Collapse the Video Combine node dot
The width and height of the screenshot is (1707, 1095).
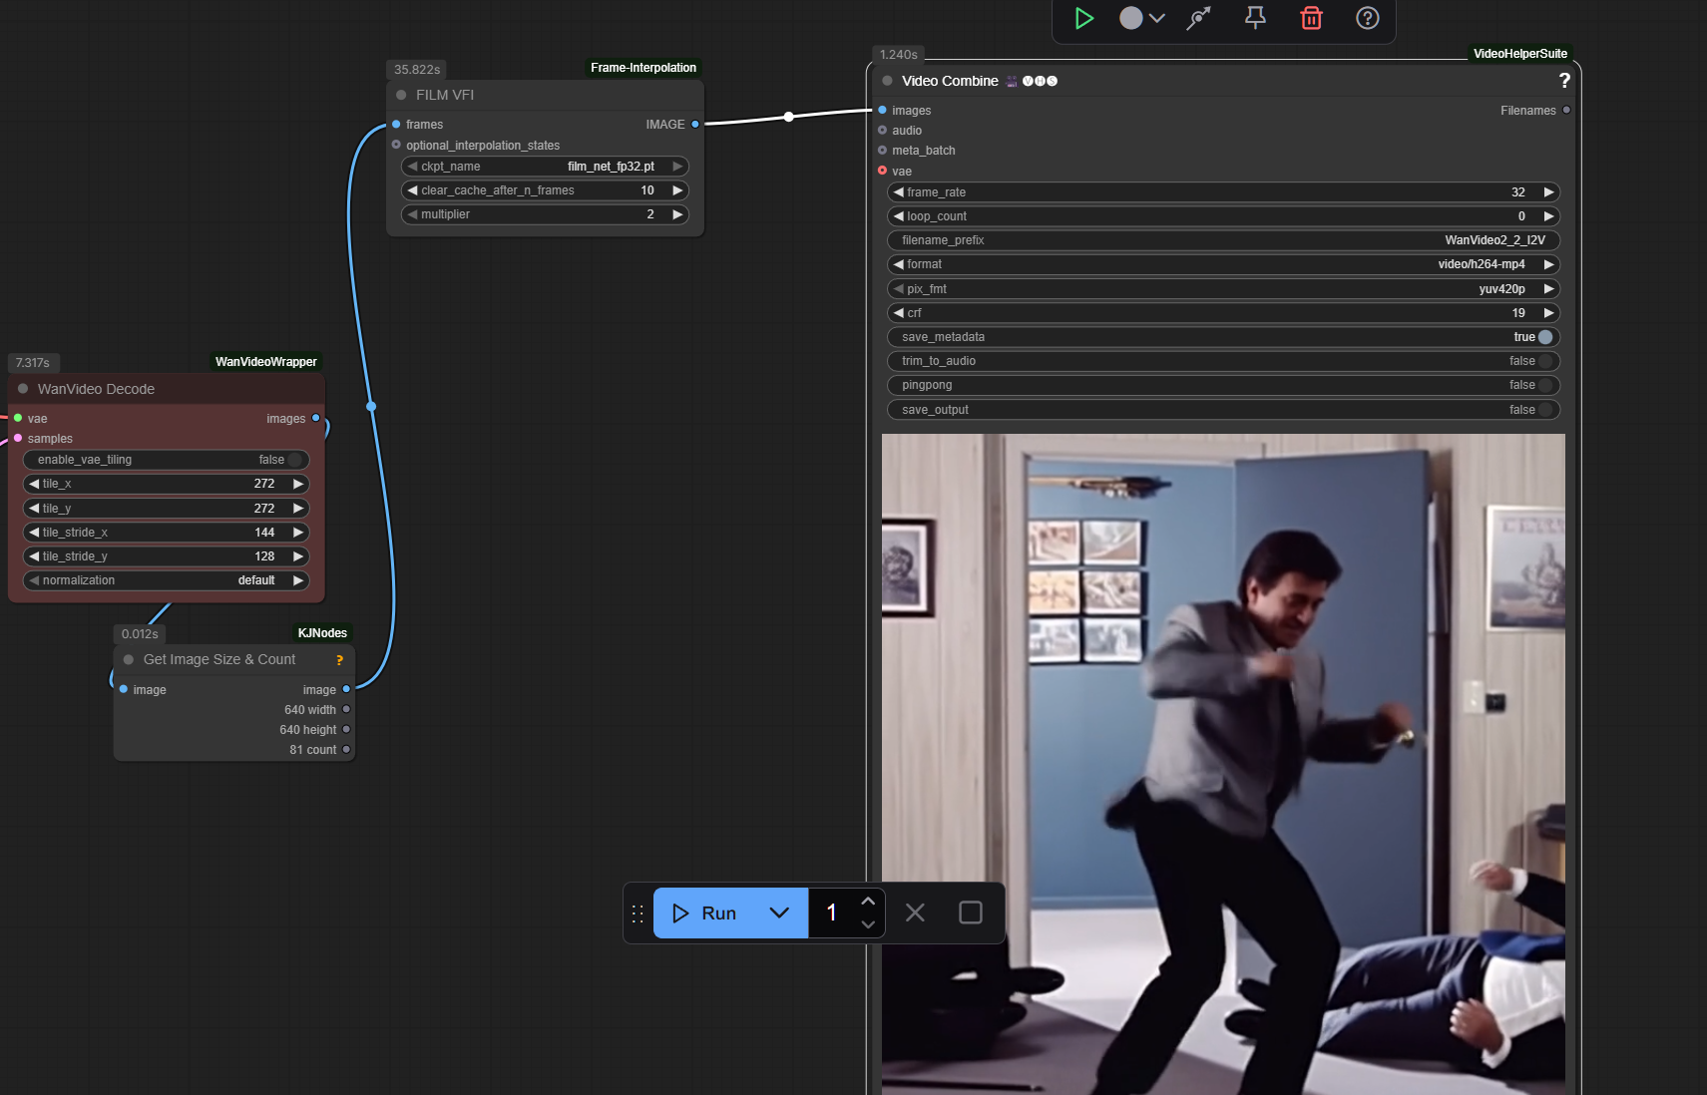tap(887, 81)
